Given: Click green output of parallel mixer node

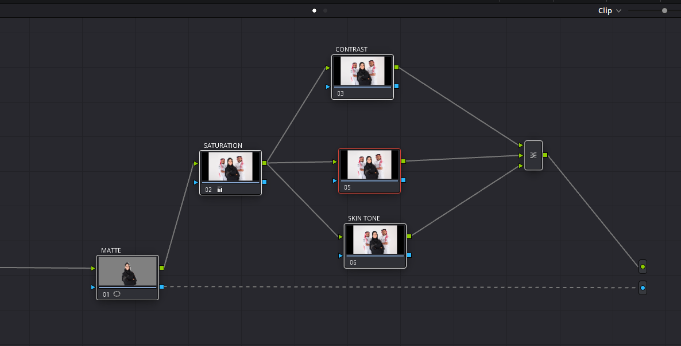Looking at the screenshot, I should tap(545, 155).
